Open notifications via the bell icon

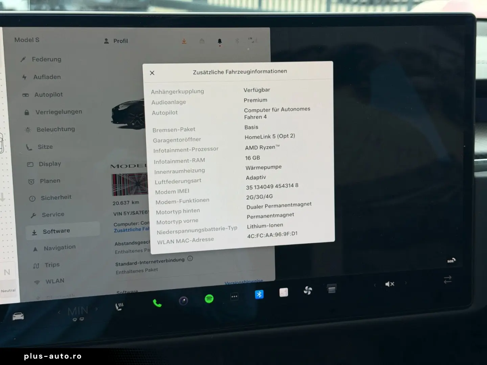pos(220,42)
